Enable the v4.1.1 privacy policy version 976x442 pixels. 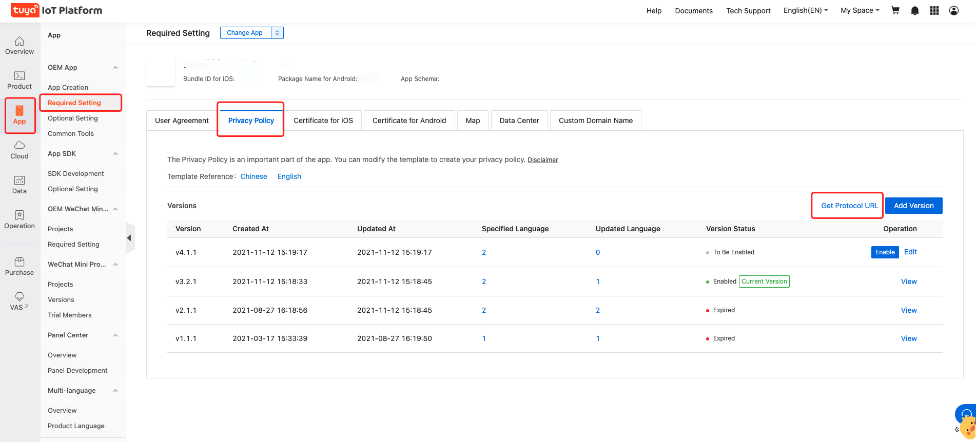click(x=885, y=252)
